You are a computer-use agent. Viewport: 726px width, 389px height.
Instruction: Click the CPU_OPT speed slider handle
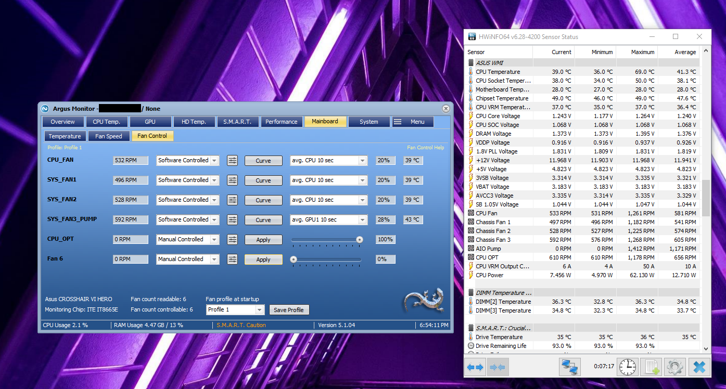click(x=359, y=239)
